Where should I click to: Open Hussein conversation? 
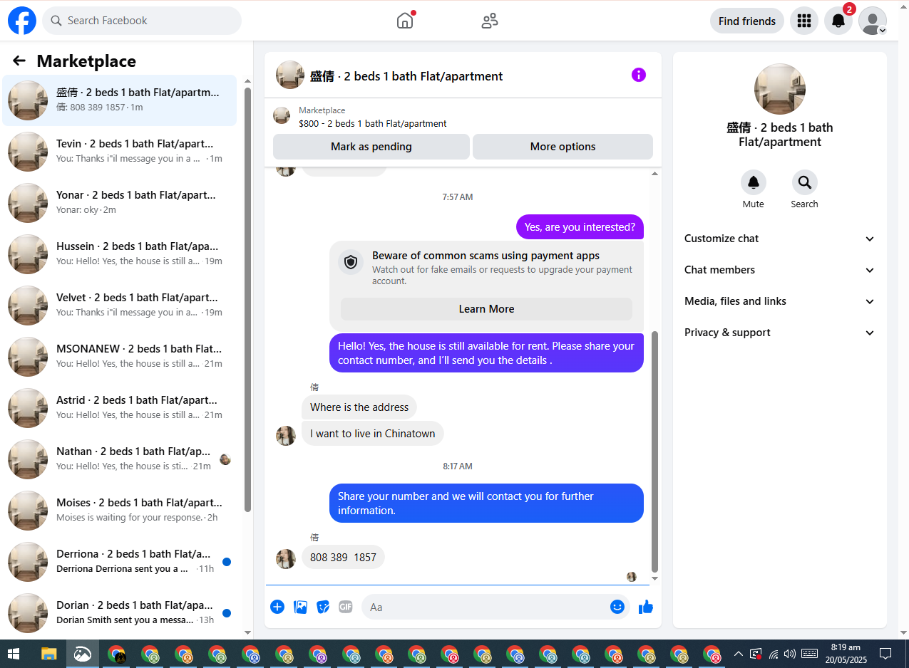tap(120, 254)
